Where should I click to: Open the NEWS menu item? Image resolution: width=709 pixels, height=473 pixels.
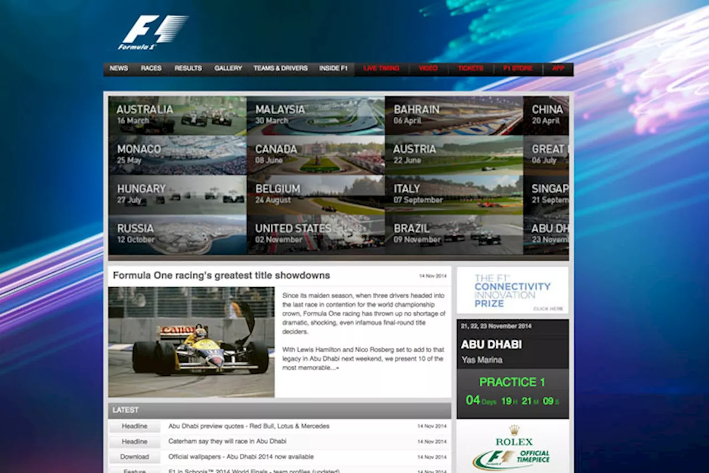119,69
